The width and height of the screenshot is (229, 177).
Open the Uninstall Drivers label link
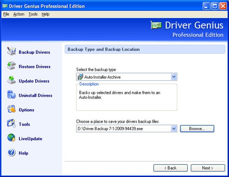point(36,96)
